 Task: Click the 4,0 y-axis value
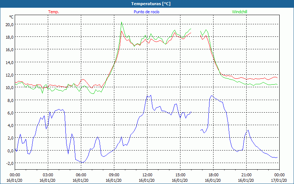tap(10, 125)
